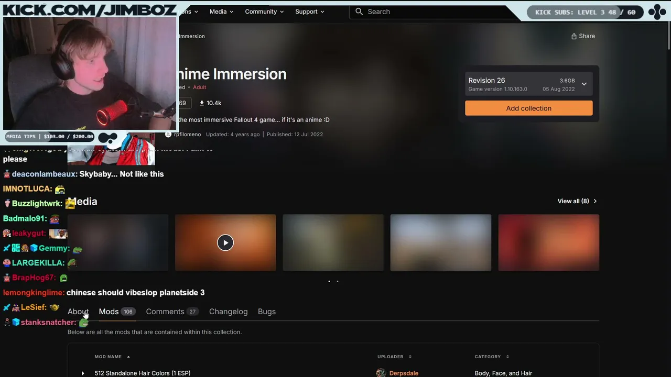Switch to the Changelog tab
Viewport: 671px width, 377px height.
pos(228,312)
